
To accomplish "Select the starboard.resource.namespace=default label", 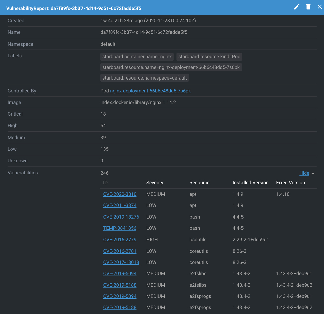I will tap(144, 78).
